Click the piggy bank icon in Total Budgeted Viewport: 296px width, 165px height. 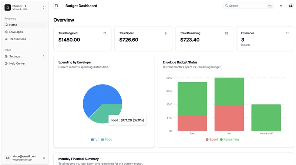105,33
